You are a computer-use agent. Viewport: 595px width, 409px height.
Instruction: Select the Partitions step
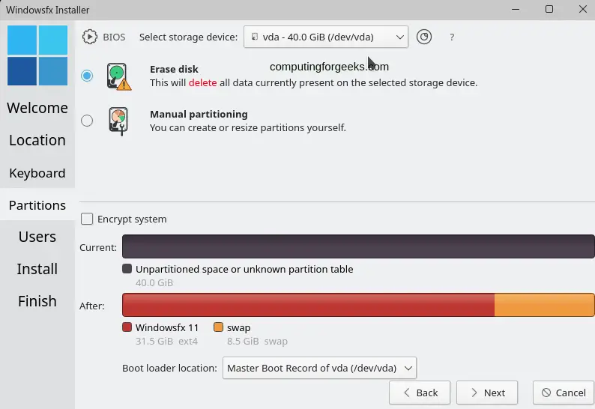point(37,205)
